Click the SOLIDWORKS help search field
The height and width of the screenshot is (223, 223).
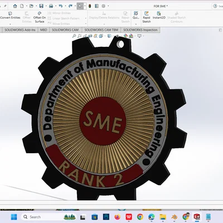(218, 6)
